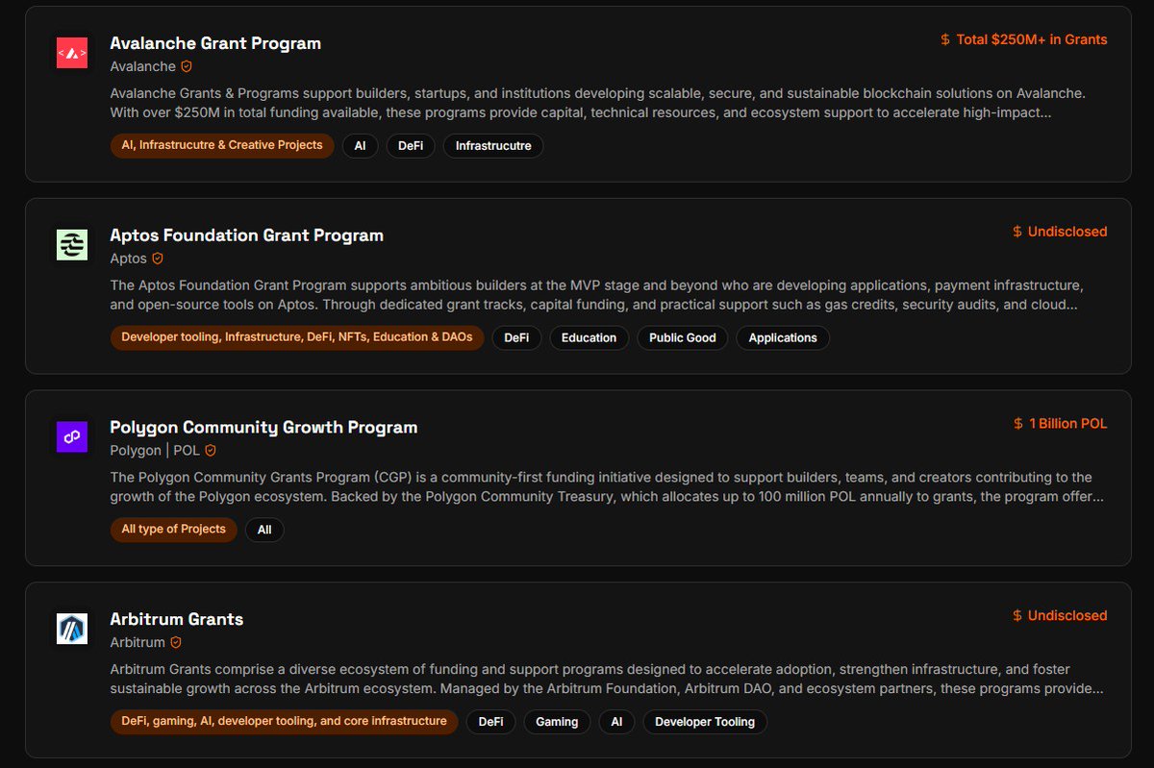
Task: Click dollar icon beside Aptos Undisclosed amount
Action: click(x=1017, y=232)
